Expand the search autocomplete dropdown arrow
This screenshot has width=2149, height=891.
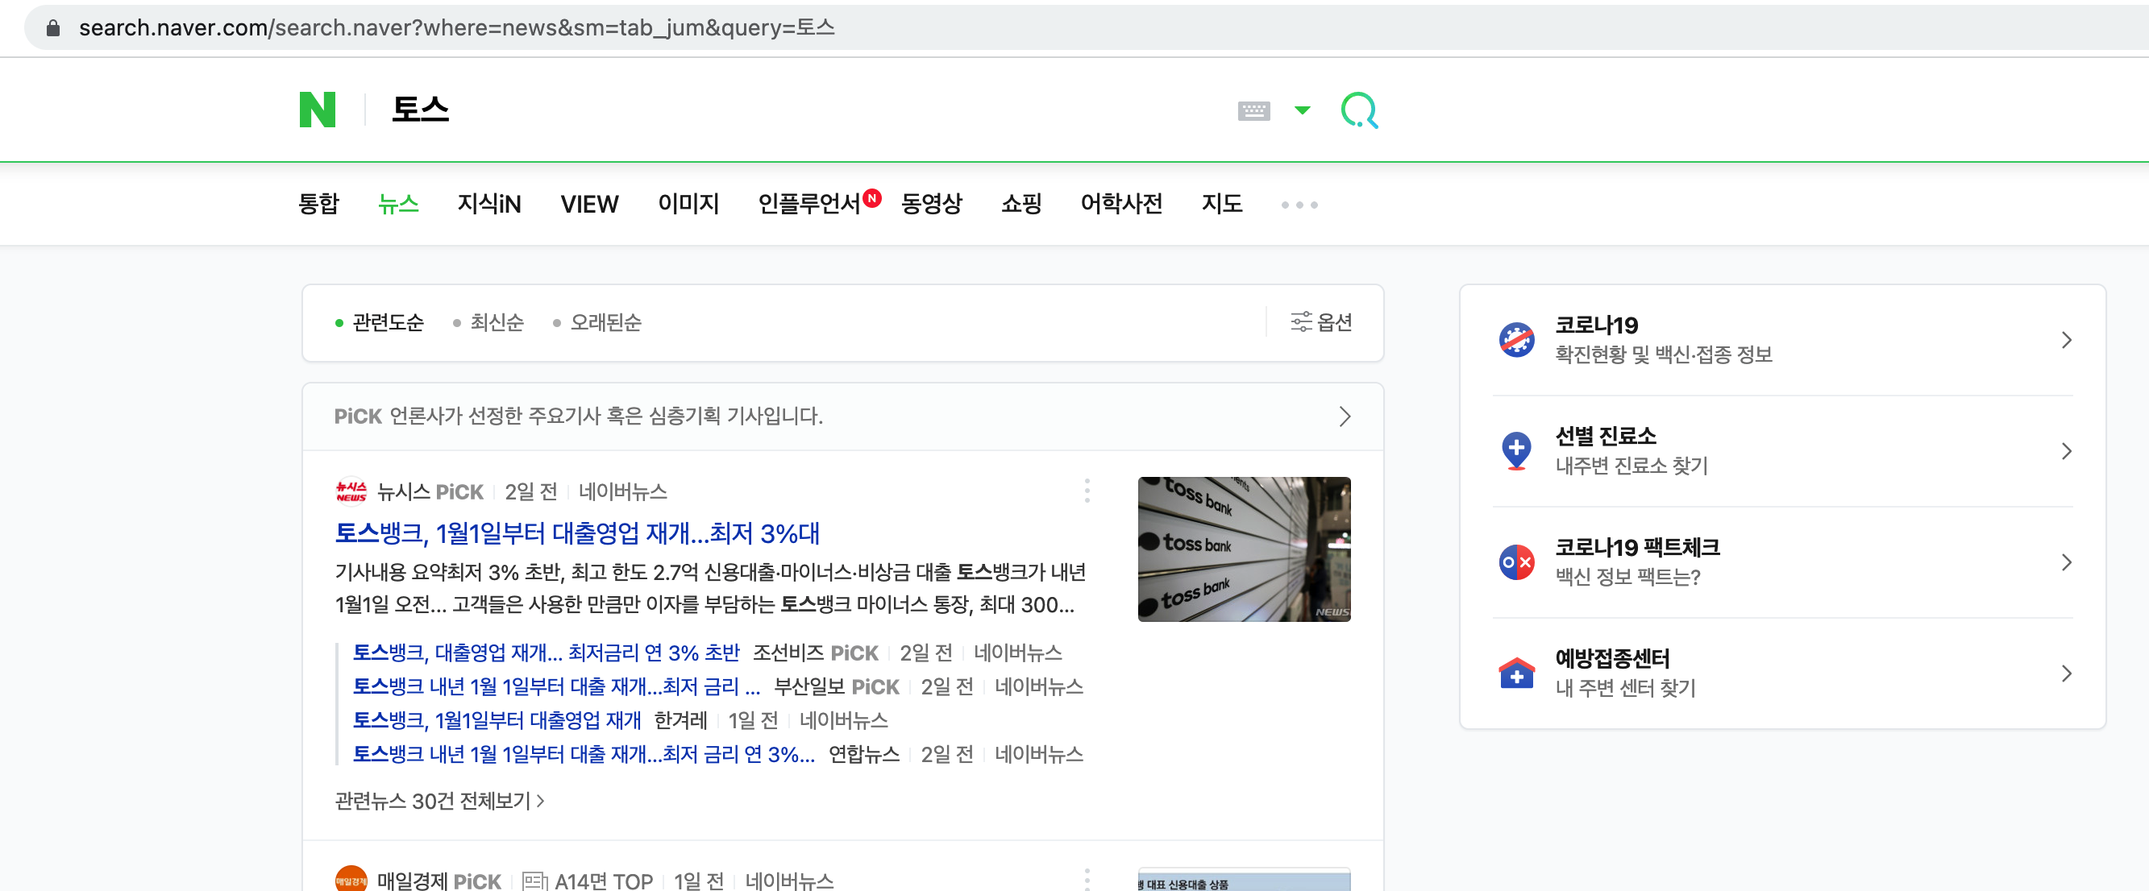1302,110
